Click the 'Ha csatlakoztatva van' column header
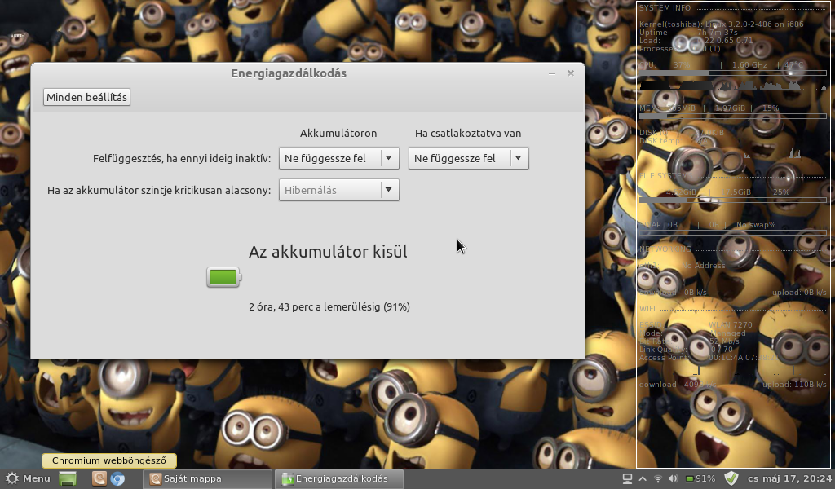835x489 pixels. point(468,133)
